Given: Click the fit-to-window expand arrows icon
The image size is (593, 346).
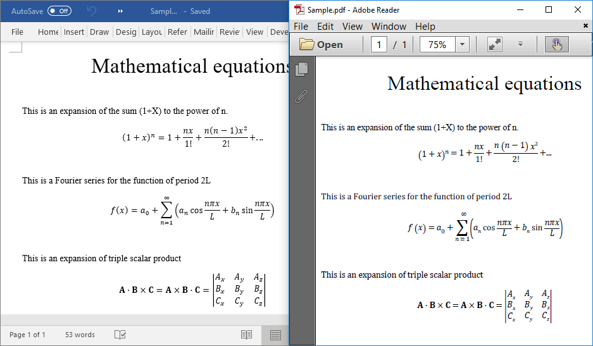Looking at the screenshot, I should tap(494, 44).
